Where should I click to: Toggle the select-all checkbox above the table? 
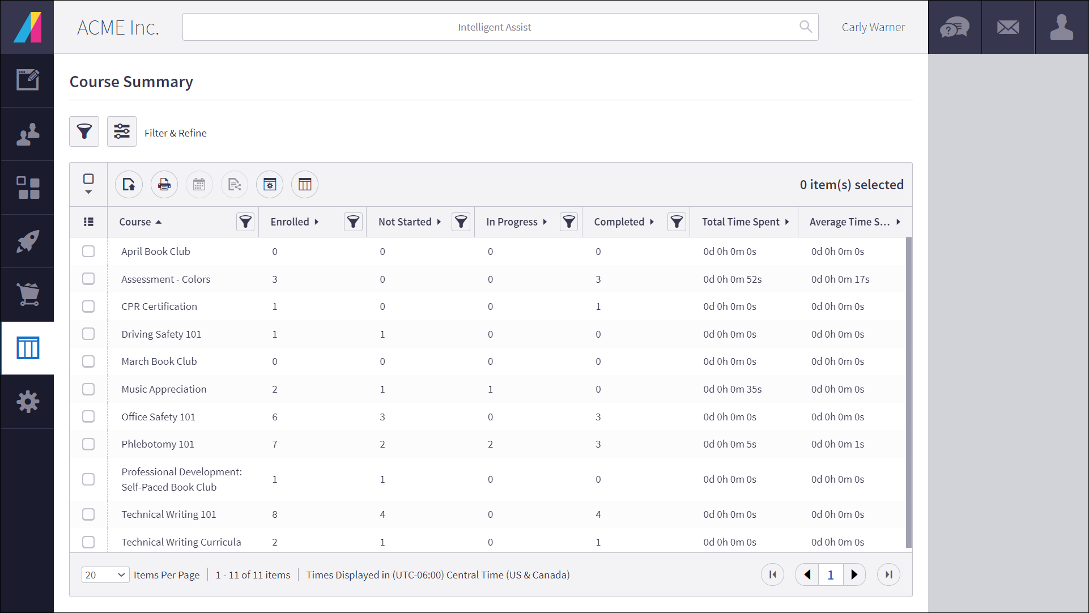point(88,178)
